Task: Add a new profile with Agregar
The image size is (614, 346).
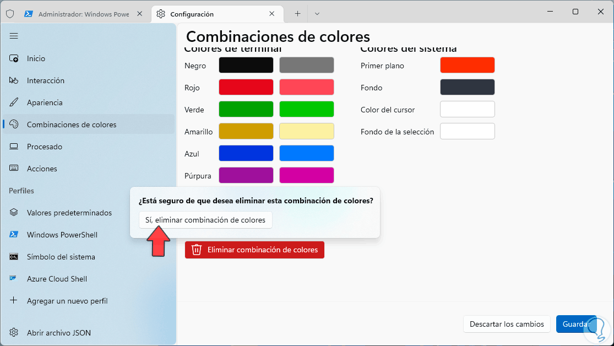Action: [67, 301]
